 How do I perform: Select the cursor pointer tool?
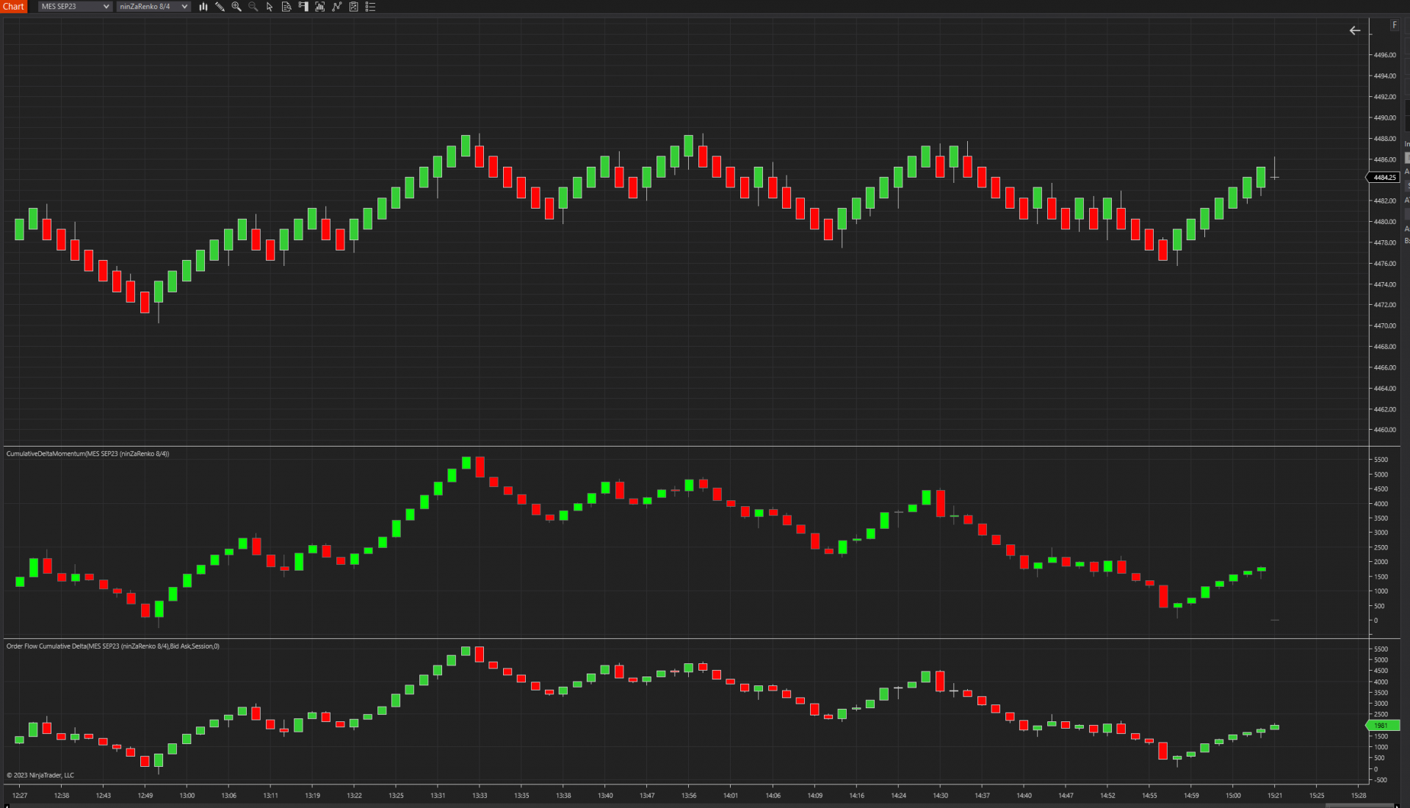click(x=270, y=7)
